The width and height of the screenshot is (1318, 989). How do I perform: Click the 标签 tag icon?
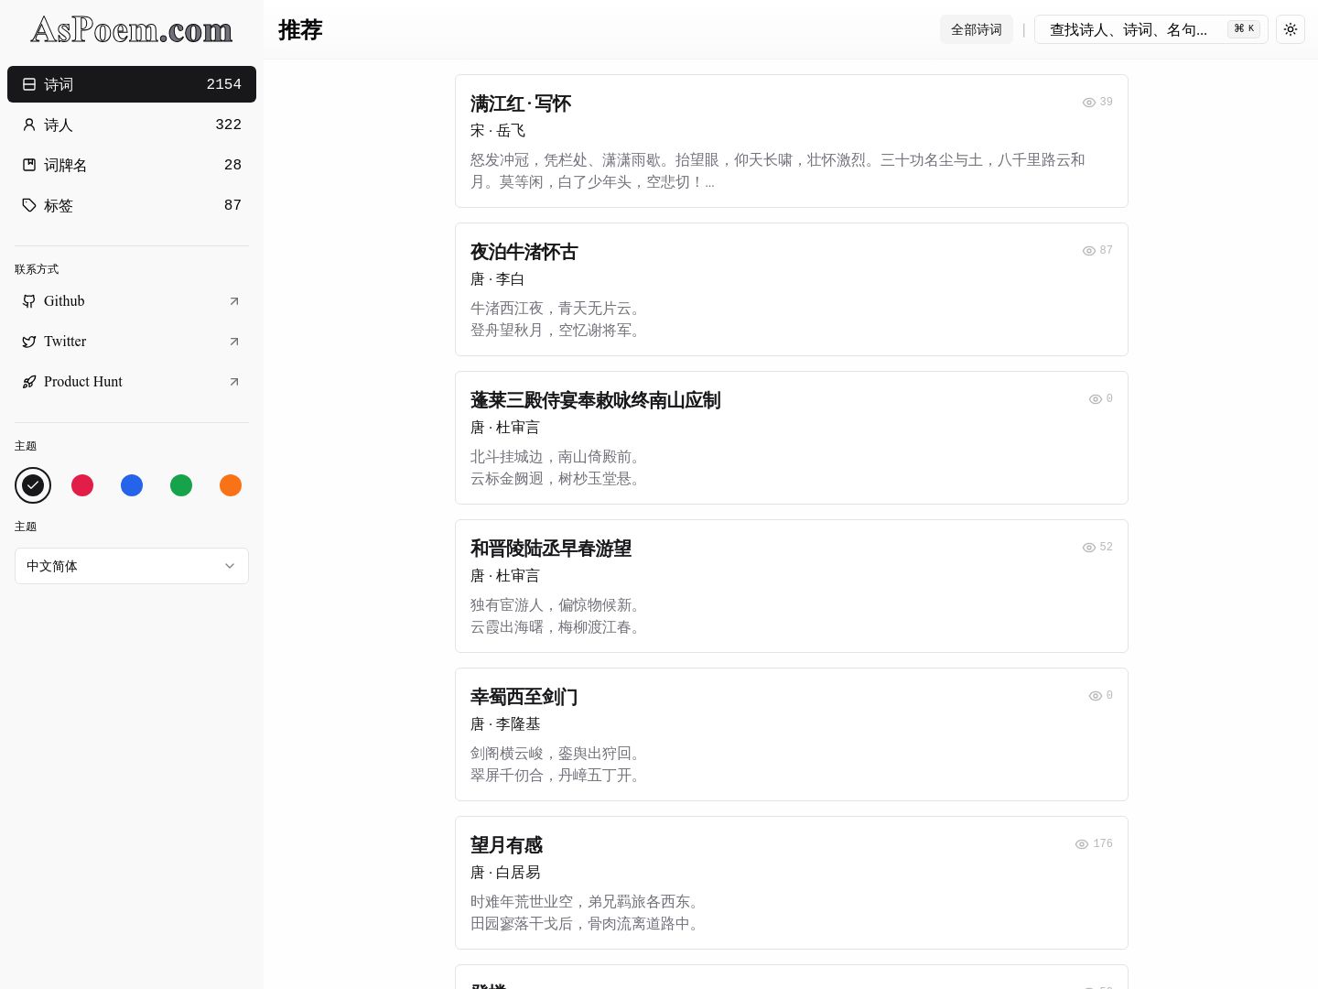coord(29,205)
